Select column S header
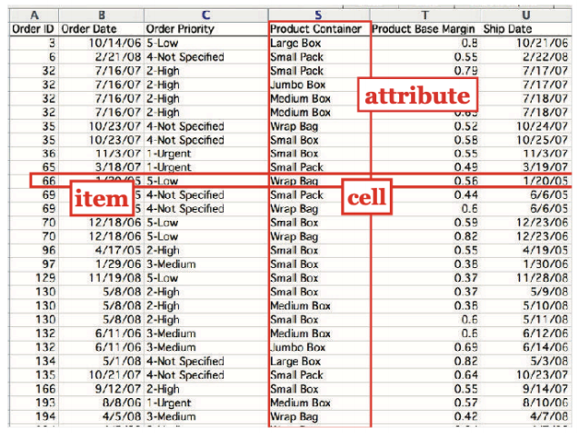This screenshot has width=579, height=438. (319, 15)
